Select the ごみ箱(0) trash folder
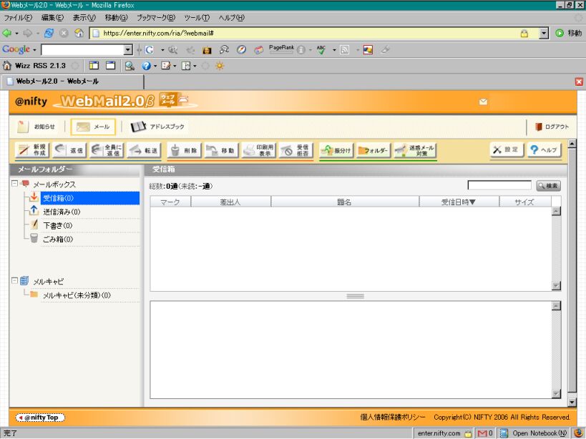Viewport: 586px width, 439px height. click(x=57, y=240)
